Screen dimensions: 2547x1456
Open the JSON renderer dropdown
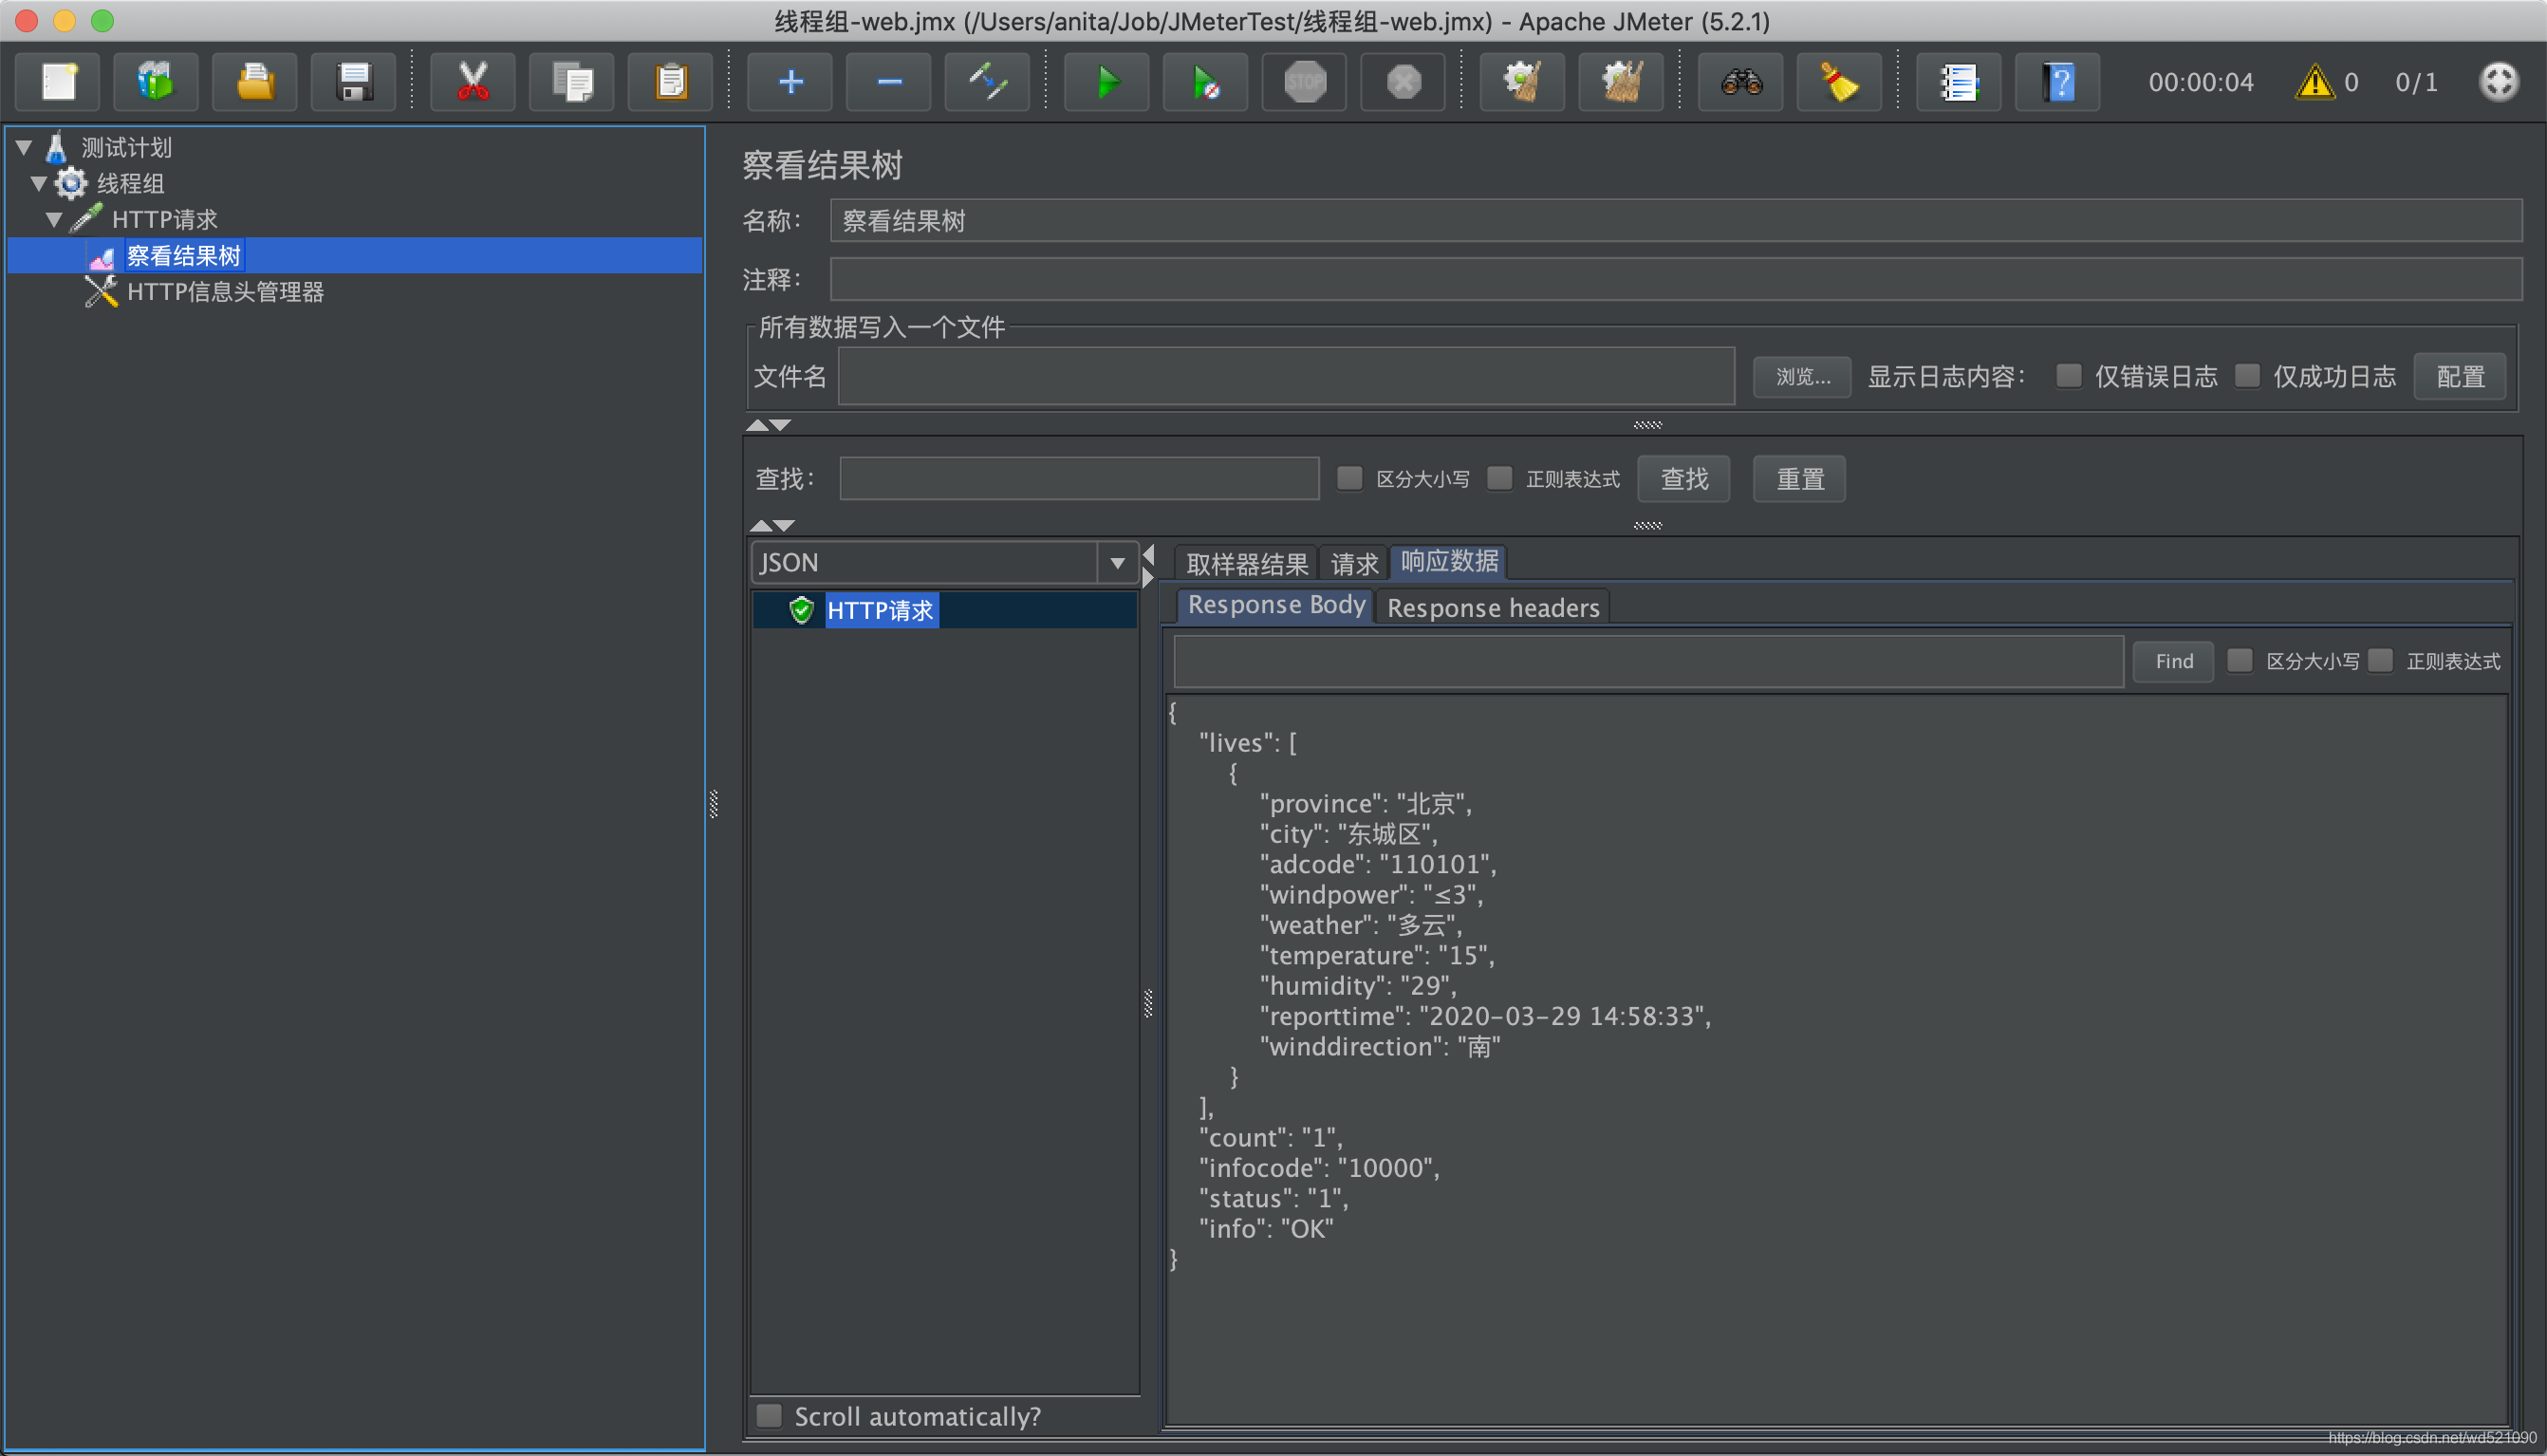(1117, 563)
